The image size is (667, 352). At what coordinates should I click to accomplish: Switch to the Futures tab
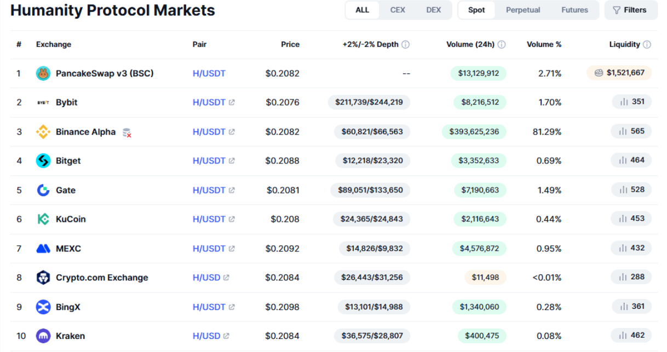(x=574, y=10)
